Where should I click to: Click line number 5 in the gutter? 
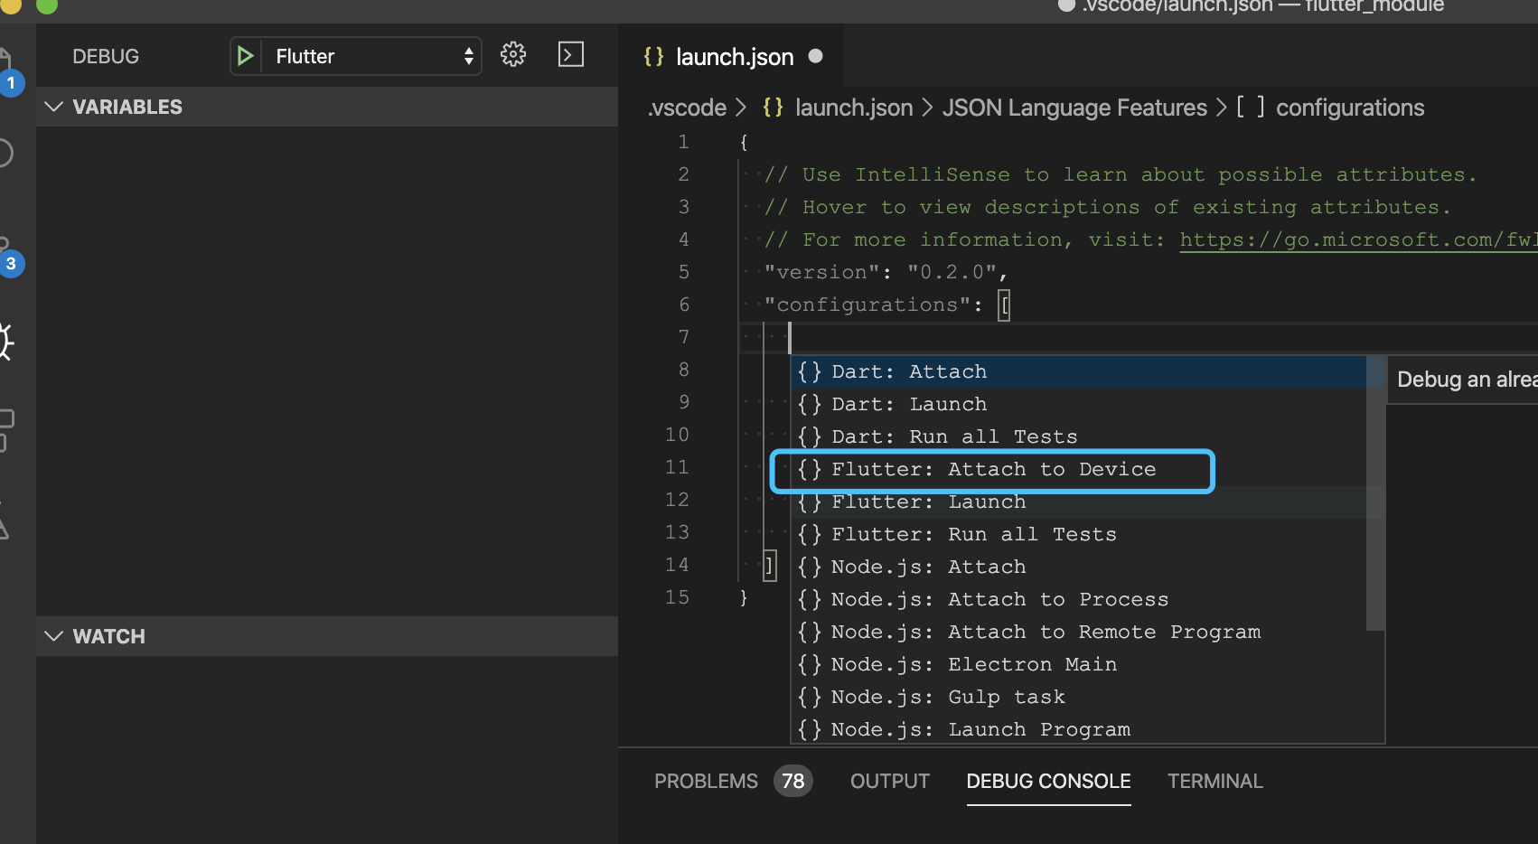(684, 272)
